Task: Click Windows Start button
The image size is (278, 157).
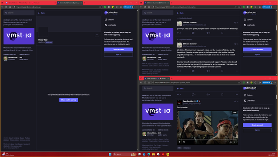Action: [x=110, y=154]
